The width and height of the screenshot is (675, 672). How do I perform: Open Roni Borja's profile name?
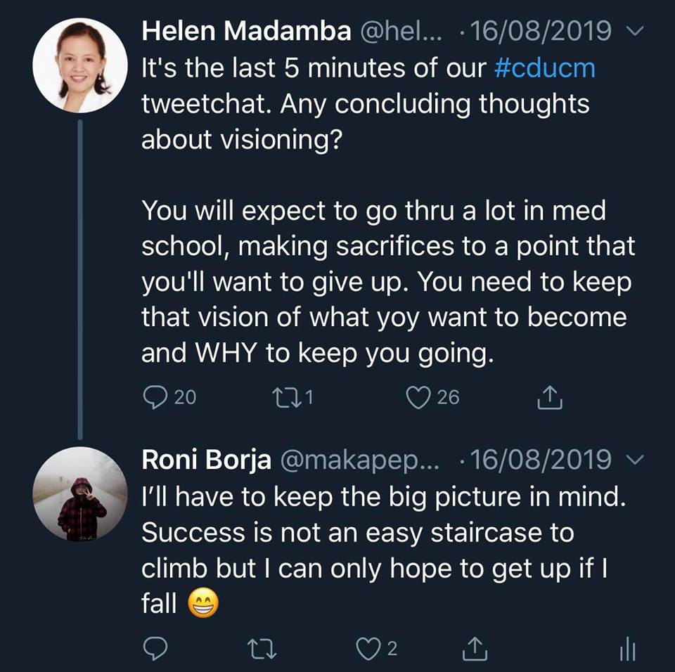(207, 460)
